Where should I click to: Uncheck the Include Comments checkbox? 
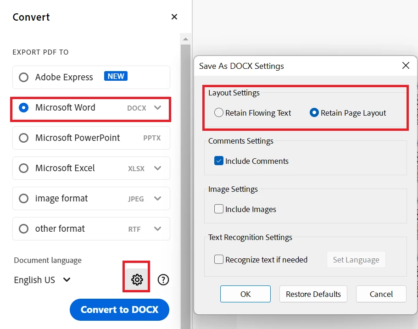click(x=218, y=161)
